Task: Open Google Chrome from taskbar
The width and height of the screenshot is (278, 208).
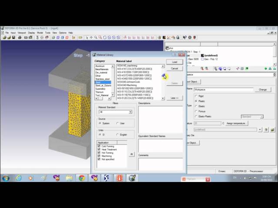Action: point(82,178)
